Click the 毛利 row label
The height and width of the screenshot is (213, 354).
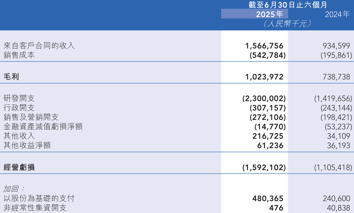[11, 77]
